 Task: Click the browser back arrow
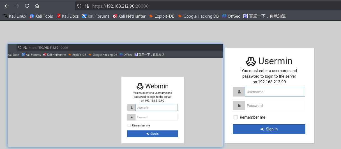(7, 6)
